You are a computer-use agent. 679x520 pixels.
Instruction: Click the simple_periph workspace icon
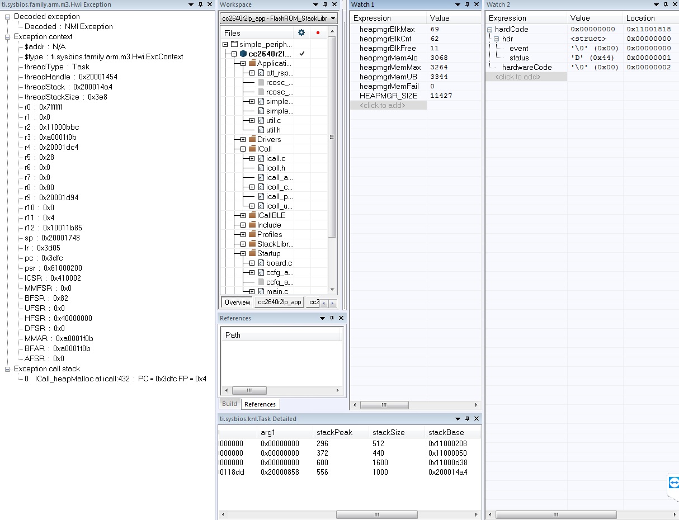pyautogui.click(x=234, y=44)
